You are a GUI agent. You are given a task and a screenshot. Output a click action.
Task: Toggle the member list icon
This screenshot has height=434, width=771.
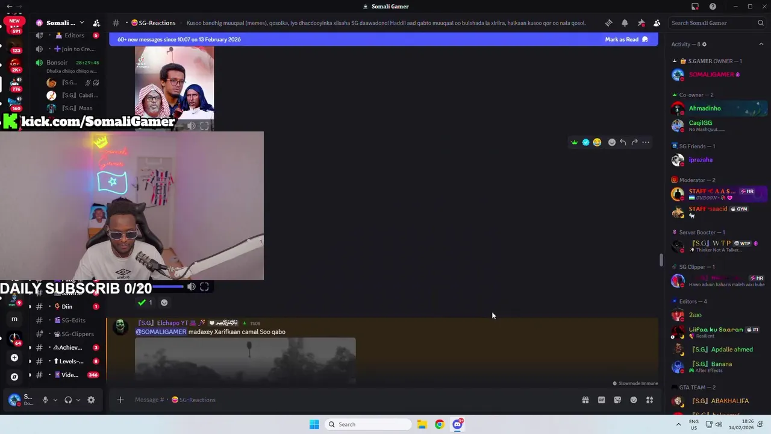[657, 23]
